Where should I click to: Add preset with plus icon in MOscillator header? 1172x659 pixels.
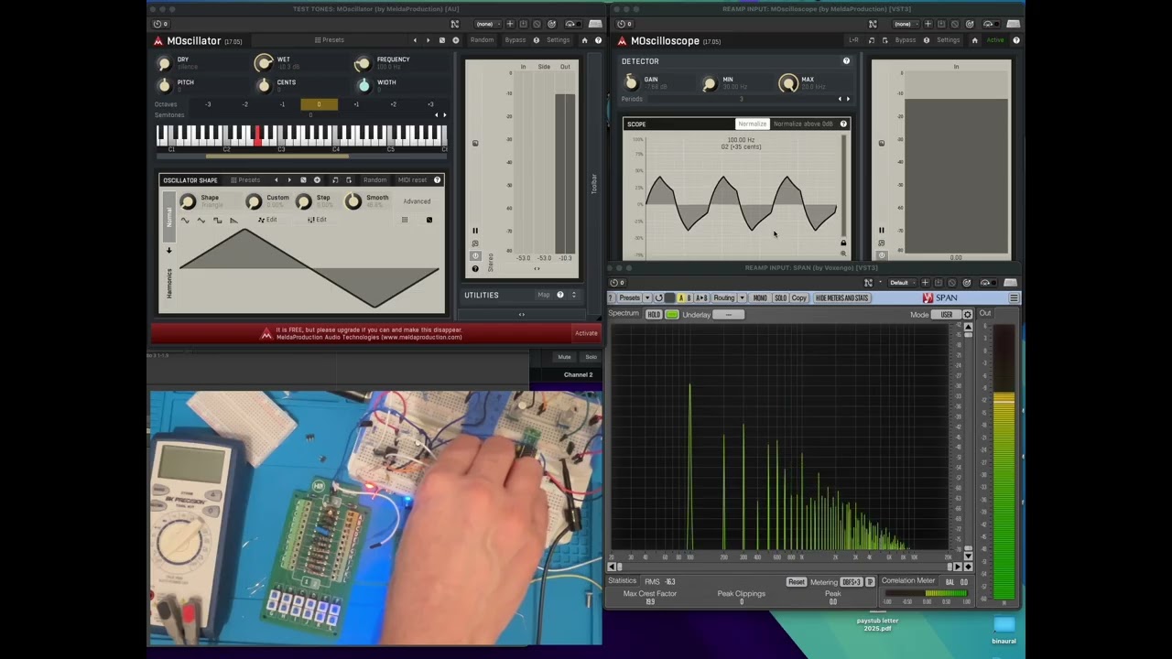click(456, 40)
